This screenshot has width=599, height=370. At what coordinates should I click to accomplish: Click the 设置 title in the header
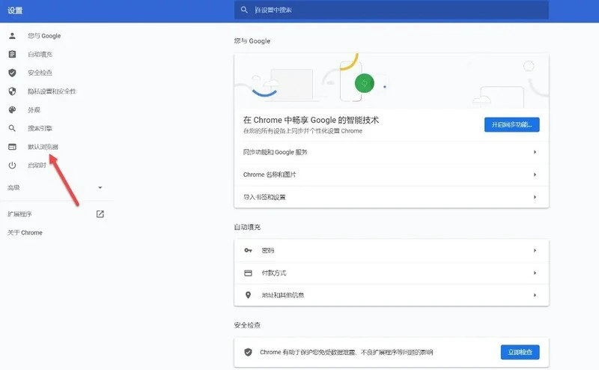coord(15,10)
